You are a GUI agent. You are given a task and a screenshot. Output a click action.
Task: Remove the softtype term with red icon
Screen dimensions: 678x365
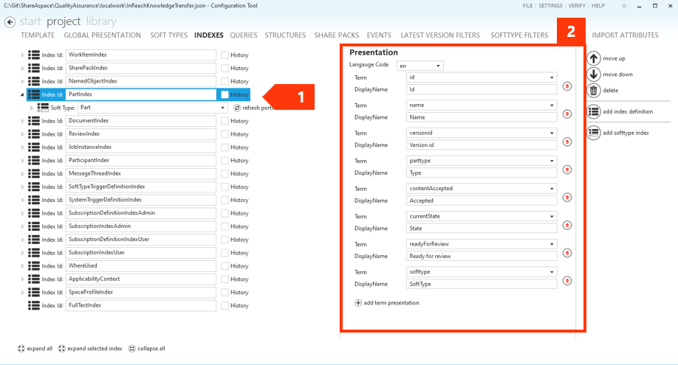567,280
